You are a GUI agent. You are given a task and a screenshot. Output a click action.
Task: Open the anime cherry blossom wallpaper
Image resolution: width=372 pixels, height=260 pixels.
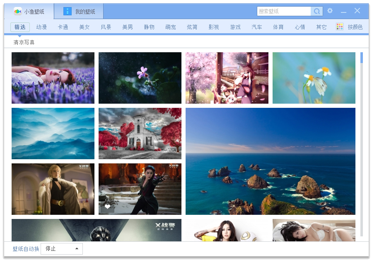tap(227, 78)
